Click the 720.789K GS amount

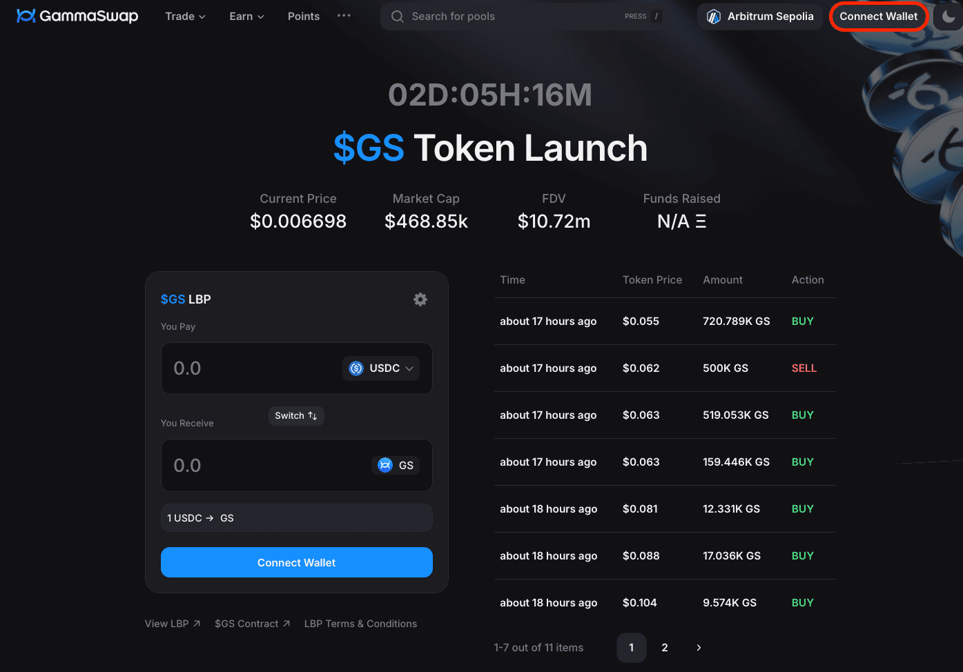(x=737, y=322)
